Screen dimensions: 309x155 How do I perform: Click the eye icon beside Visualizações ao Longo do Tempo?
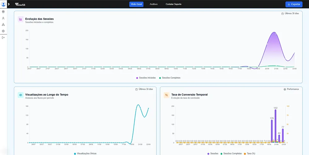pyautogui.click(x=21, y=95)
